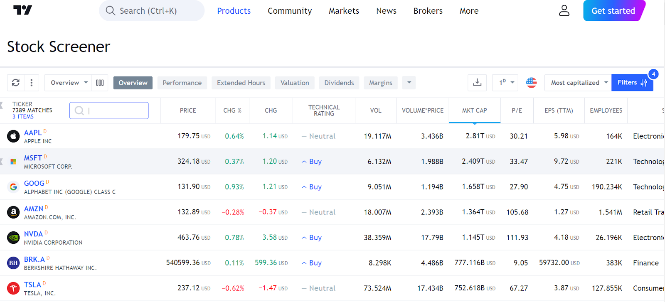Focus the ticker search input field
665x302 pixels.
pos(109,110)
